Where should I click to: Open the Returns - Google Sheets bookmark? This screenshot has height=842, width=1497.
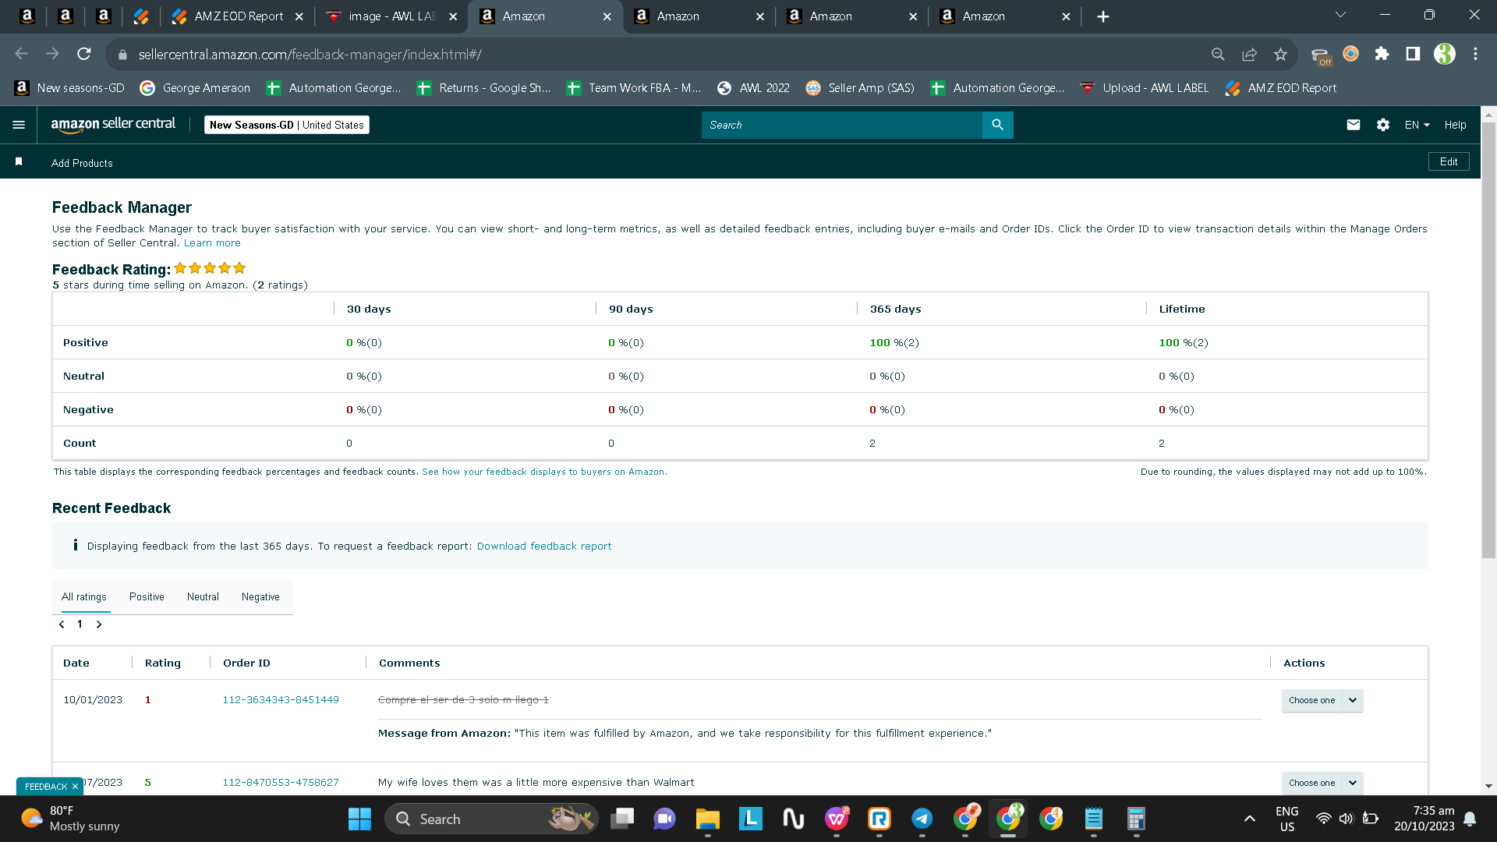pyautogui.click(x=483, y=88)
